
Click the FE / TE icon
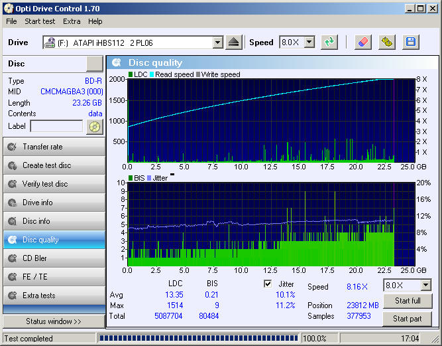pyautogui.click(x=12, y=277)
